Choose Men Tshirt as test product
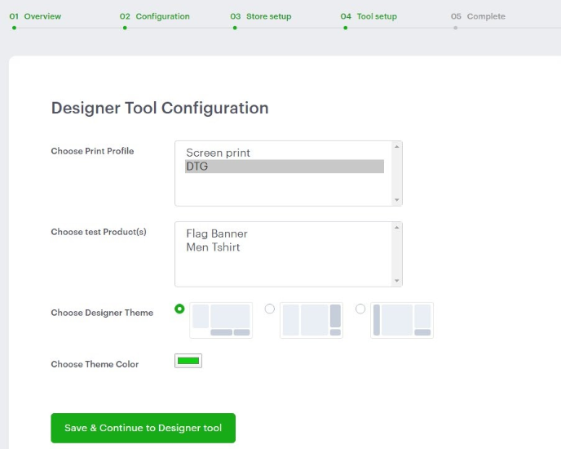Screen dimensions: 561x449 pyautogui.click(x=213, y=247)
